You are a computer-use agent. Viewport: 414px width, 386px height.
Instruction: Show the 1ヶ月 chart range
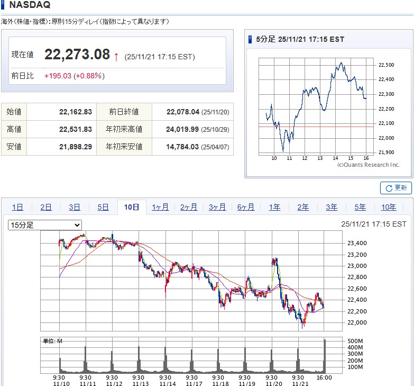160,208
